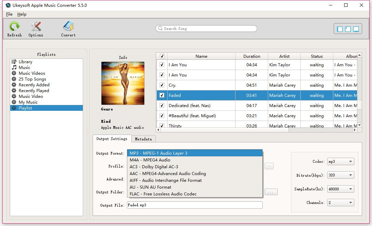The height and width of the screenshot is (226, 372).
Task: Open the Codec dropdown
Action: click(x=340, y=161)
